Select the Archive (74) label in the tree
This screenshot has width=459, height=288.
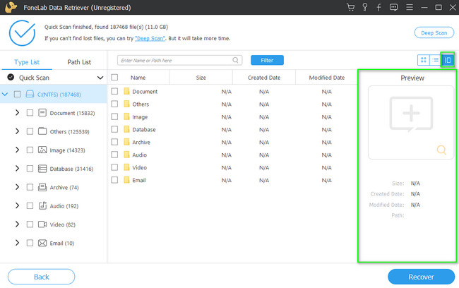(x=64, y=187)
